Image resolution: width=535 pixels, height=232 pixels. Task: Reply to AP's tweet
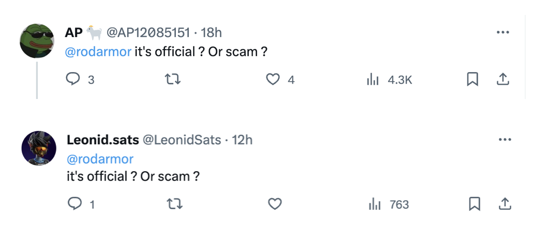click(75, 79)
